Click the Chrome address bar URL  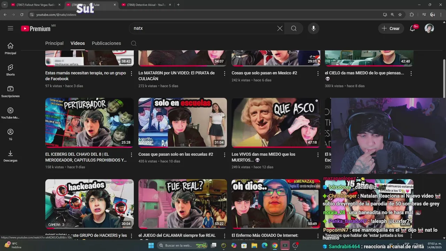(x=56, y=15)
